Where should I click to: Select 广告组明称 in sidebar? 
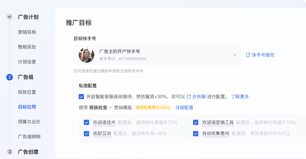(x=29, y=137)
